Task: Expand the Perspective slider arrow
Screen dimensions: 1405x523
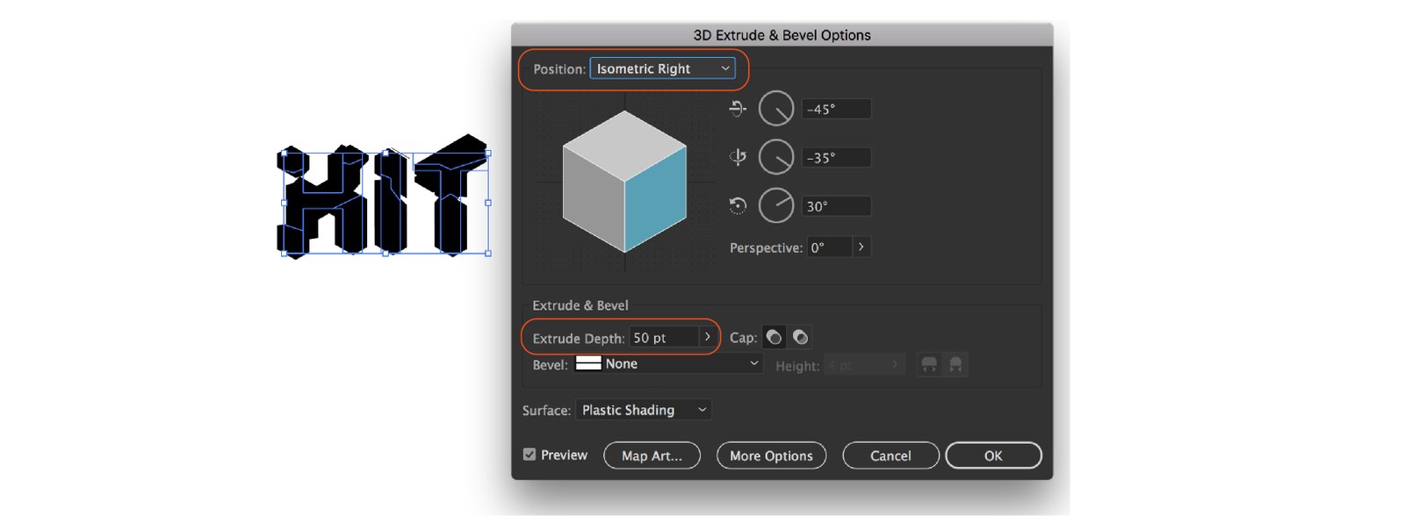Action: [861, 247]
